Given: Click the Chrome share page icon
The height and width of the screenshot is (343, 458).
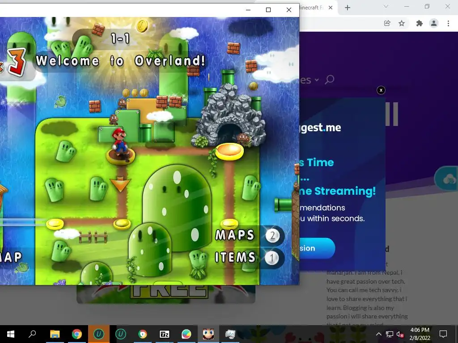Looking at the screenshot, I should 387,23.
